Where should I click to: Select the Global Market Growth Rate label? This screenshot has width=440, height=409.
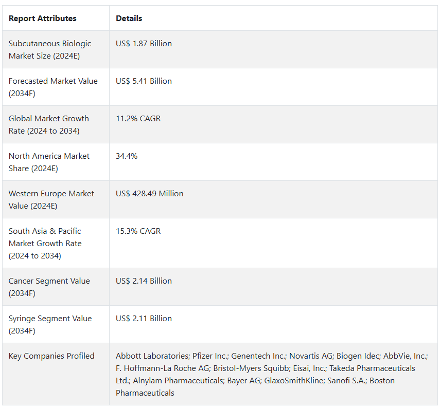click(48, 125)
